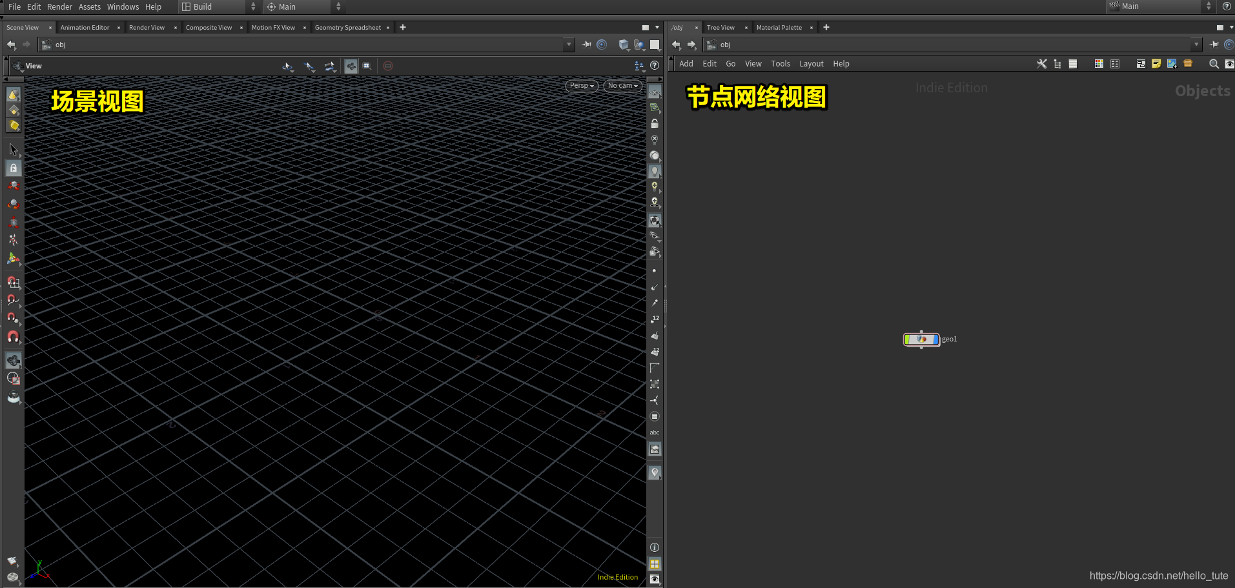The image size is (1235, 588).
Task: Select the View camera tool in left toolbar
Action: point(13,360)
